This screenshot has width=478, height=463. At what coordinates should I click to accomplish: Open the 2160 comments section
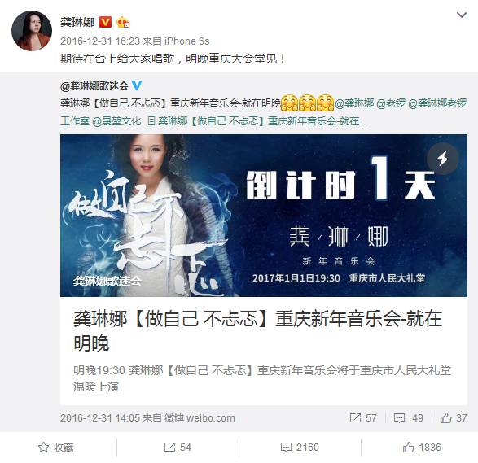click(x=300, y=448)
